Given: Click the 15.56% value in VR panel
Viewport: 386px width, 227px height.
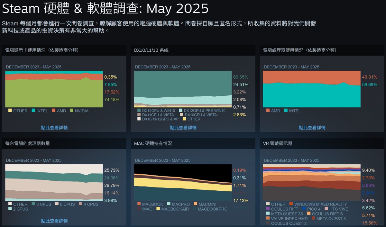Looking at the screenshot, I should click(x=370, y=223).
